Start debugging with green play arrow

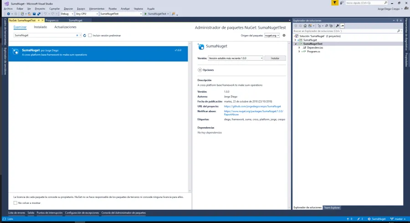[146, 14]
